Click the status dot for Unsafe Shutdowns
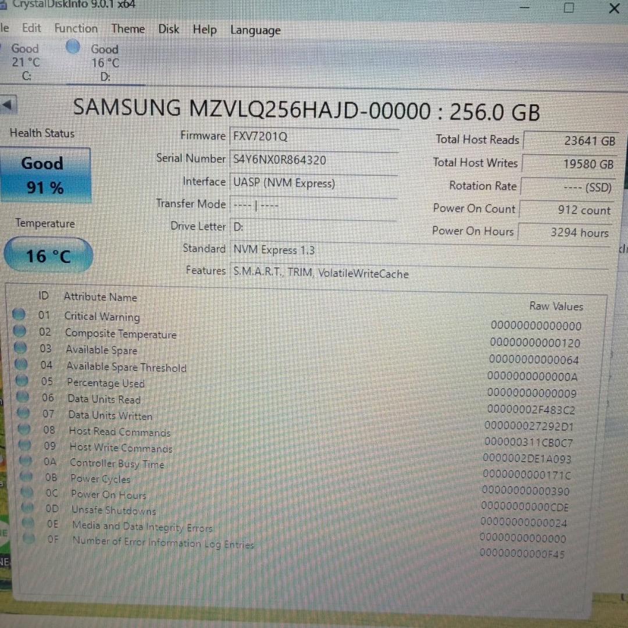 28,508
